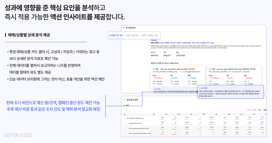Collapse ASC_올리브영 UA 캠페인 purchase row
Image resolution: width=272 pixels, height=143 pixels.
[124, 118]
